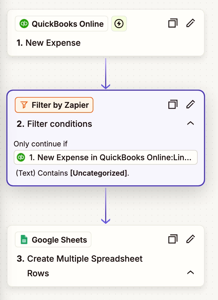Viewport: 218px width, 300px height.
Task: Duplicate the Filter by Zapier step
Action: (173, 105)
